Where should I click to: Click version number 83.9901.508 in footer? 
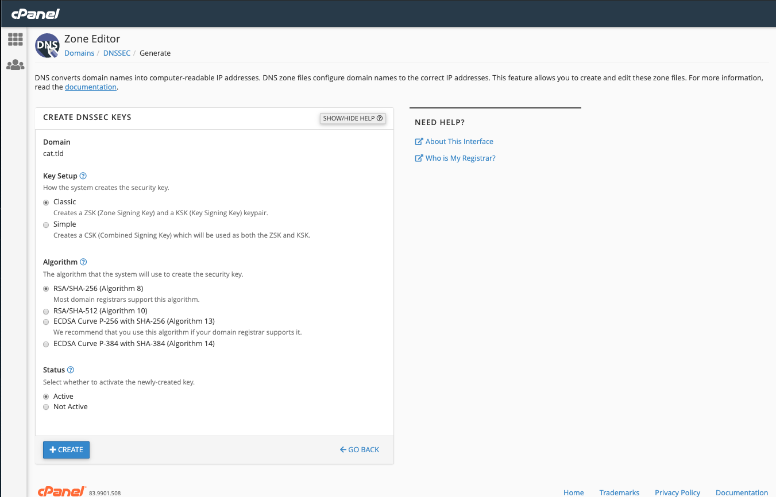pos(105,493)
